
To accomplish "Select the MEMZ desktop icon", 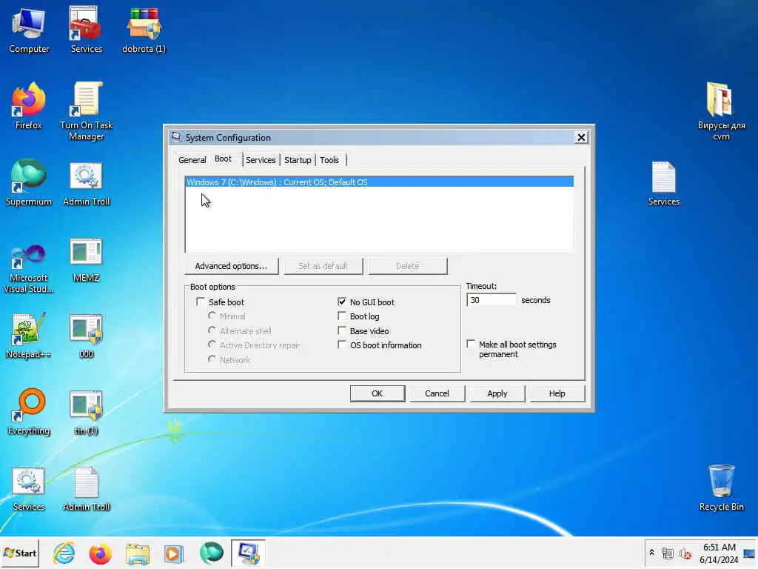I will pyautogui.click(x=86, y=260).
